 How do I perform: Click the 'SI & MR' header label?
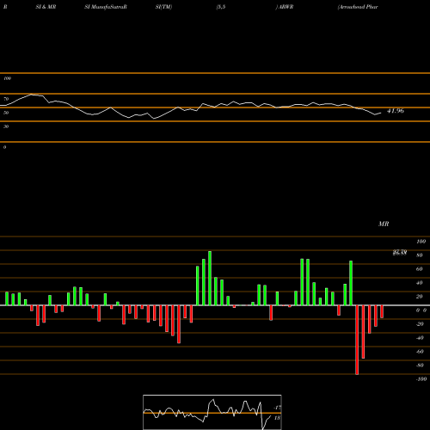tap(46, 7)
